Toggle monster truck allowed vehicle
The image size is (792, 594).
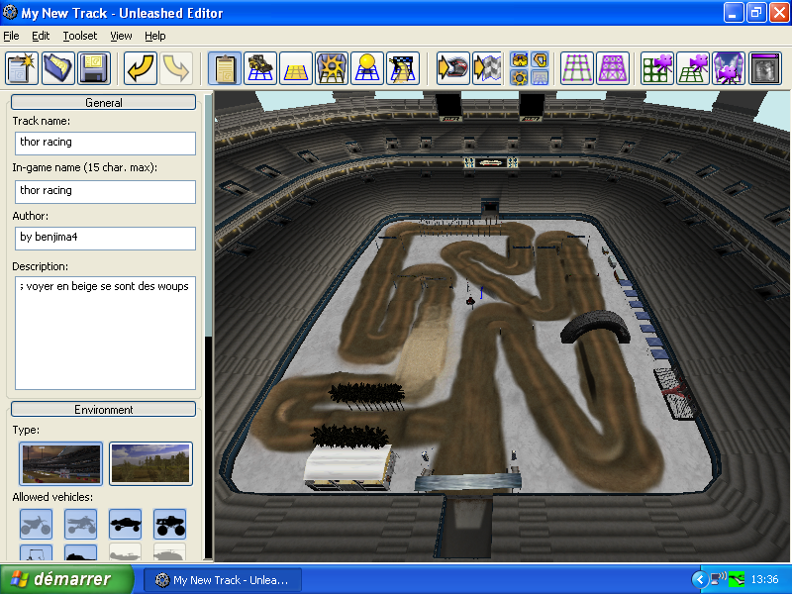coord(170,524)
